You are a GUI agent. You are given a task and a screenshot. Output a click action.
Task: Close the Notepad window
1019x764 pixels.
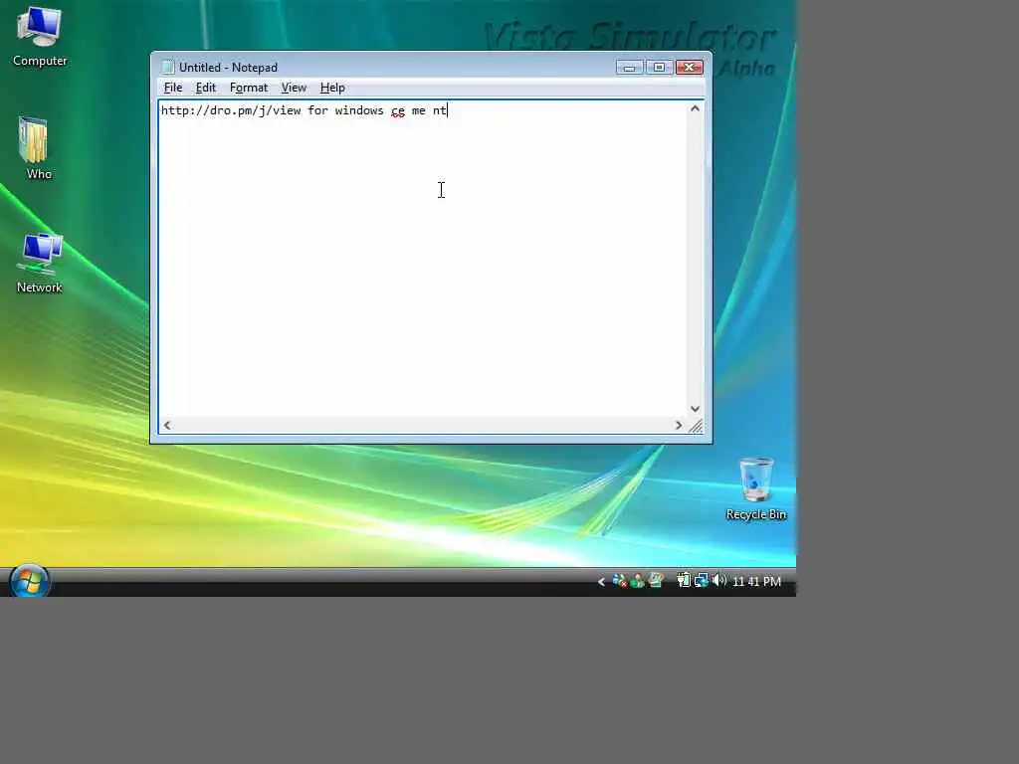tap(690, 68)
